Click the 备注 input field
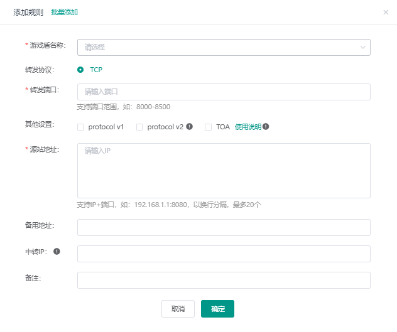Viewport: 397px width, 332px height. [x=223, y=280]
